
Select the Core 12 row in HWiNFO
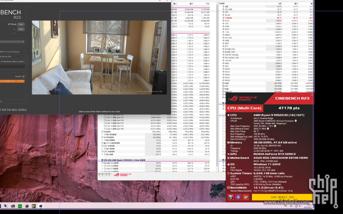tap(155, 120)
